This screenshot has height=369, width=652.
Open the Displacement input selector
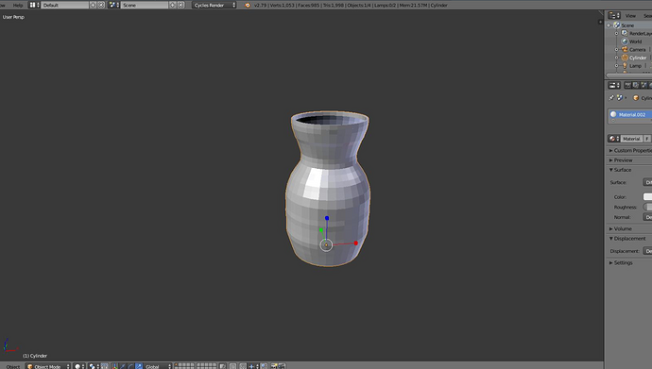click(647, 251)
